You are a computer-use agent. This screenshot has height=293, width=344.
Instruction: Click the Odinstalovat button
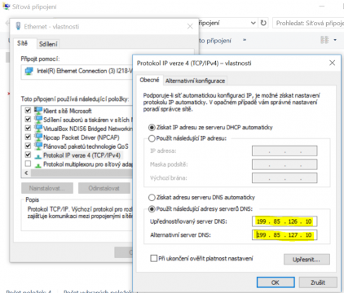coord(104,188)
